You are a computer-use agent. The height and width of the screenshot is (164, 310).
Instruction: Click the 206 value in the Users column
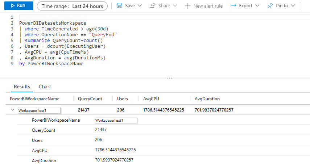click(x=121, y=110)
